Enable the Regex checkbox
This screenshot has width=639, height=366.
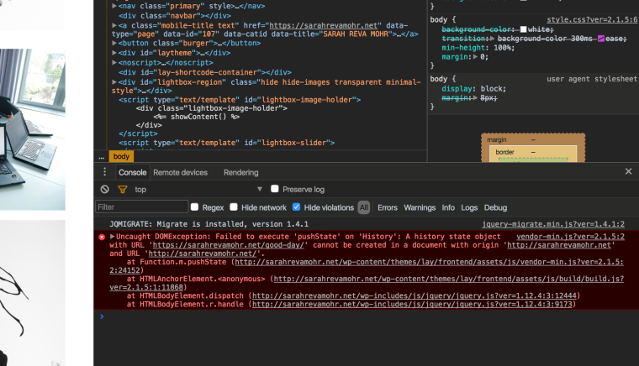point(195,207)
